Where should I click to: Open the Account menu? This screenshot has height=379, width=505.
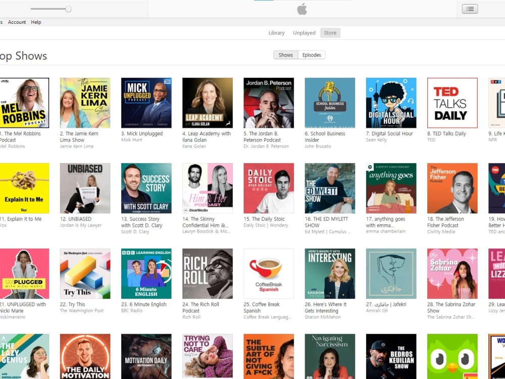(x=17, y=22)
